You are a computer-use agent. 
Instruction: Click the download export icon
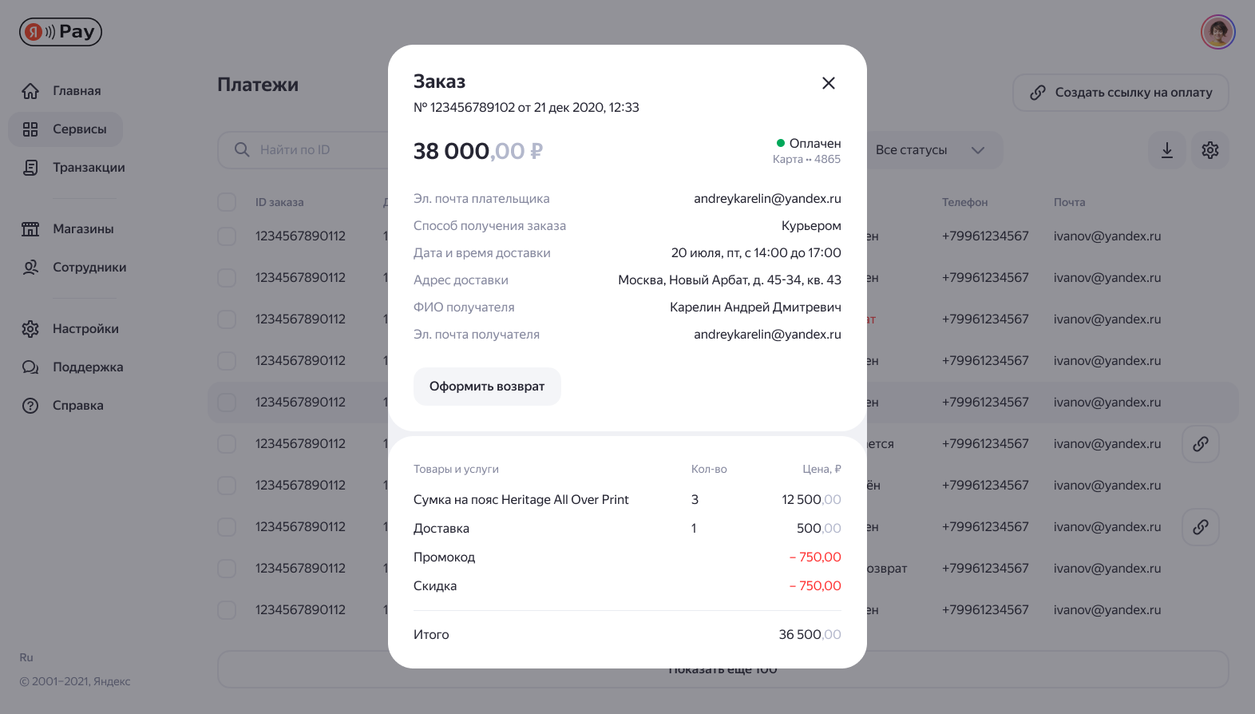(x=1167, y=150)
